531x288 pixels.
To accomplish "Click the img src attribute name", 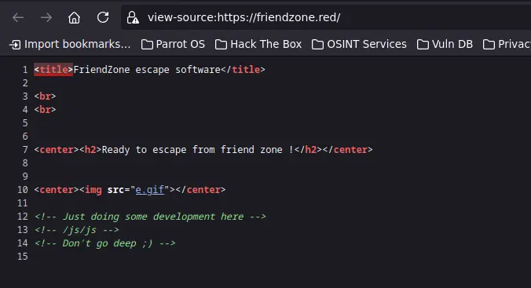I will pyautogui.click(x=115, y=190).
